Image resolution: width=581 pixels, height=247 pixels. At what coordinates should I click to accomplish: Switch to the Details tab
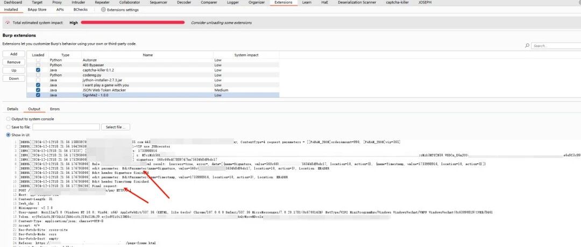coord(12,109)
